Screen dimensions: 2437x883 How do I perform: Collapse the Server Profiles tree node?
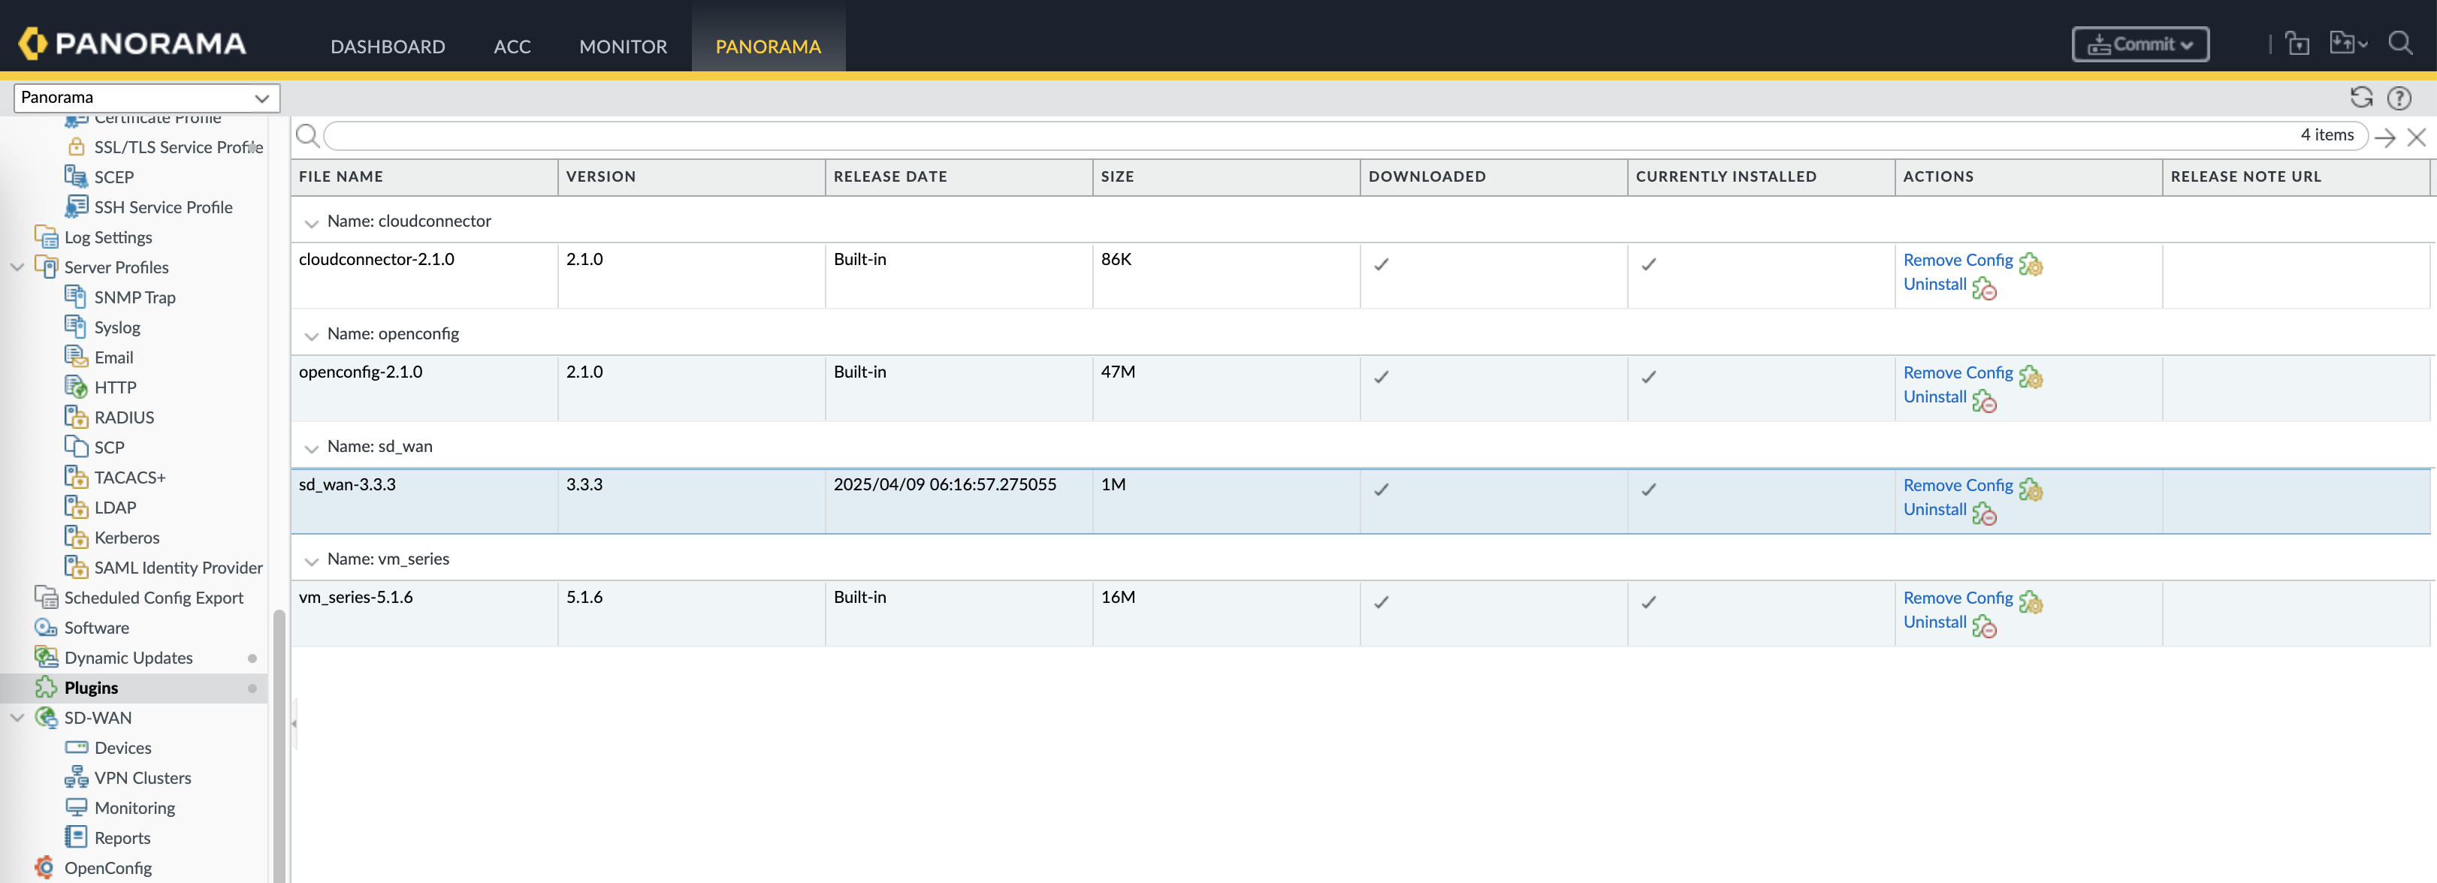(x=17, y=267)
